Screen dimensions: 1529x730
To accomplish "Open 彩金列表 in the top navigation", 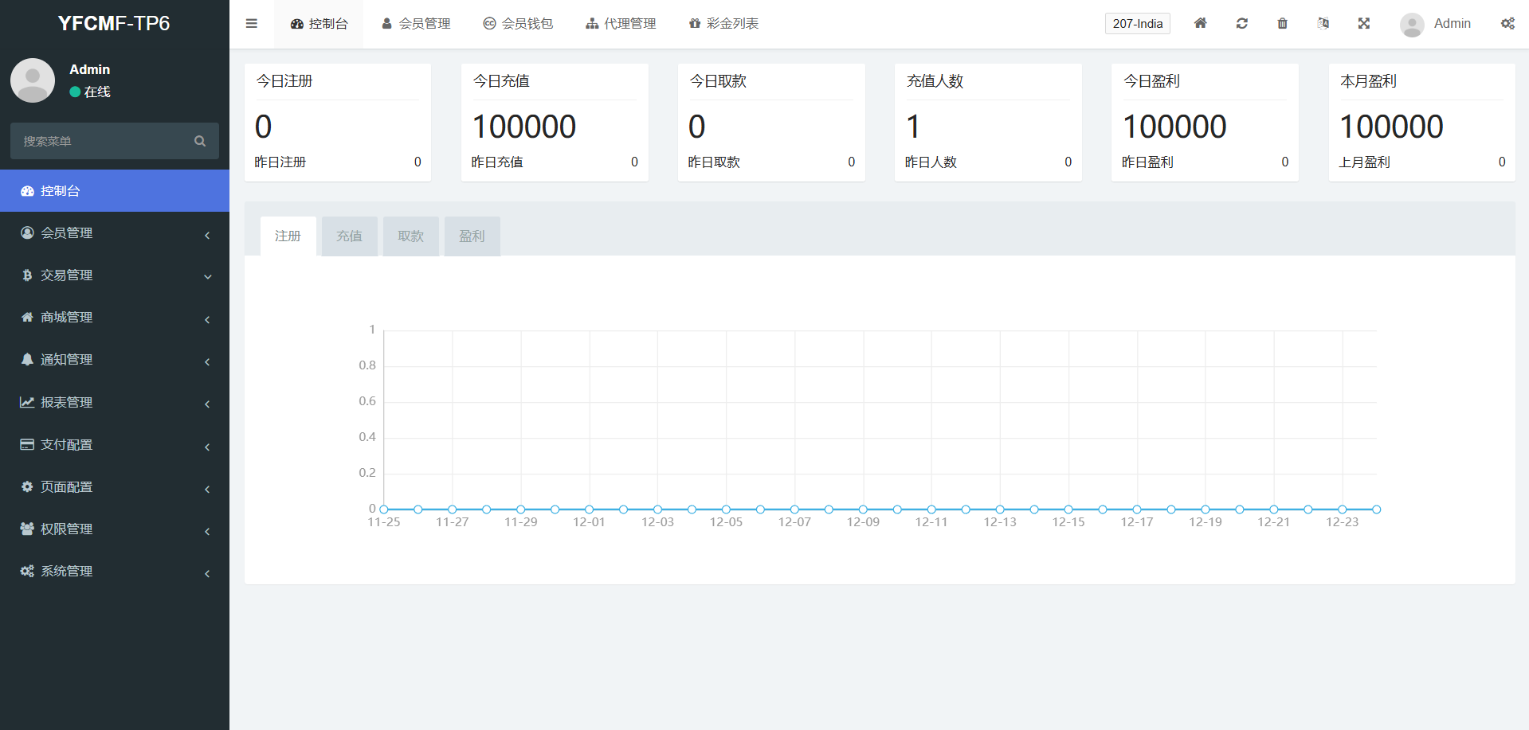I will [723, 24].
